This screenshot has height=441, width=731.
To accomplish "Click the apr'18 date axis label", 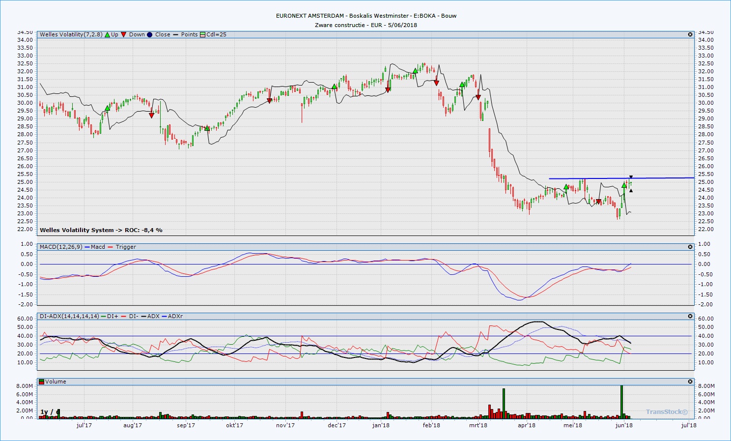I will click(x=527, y=425).
